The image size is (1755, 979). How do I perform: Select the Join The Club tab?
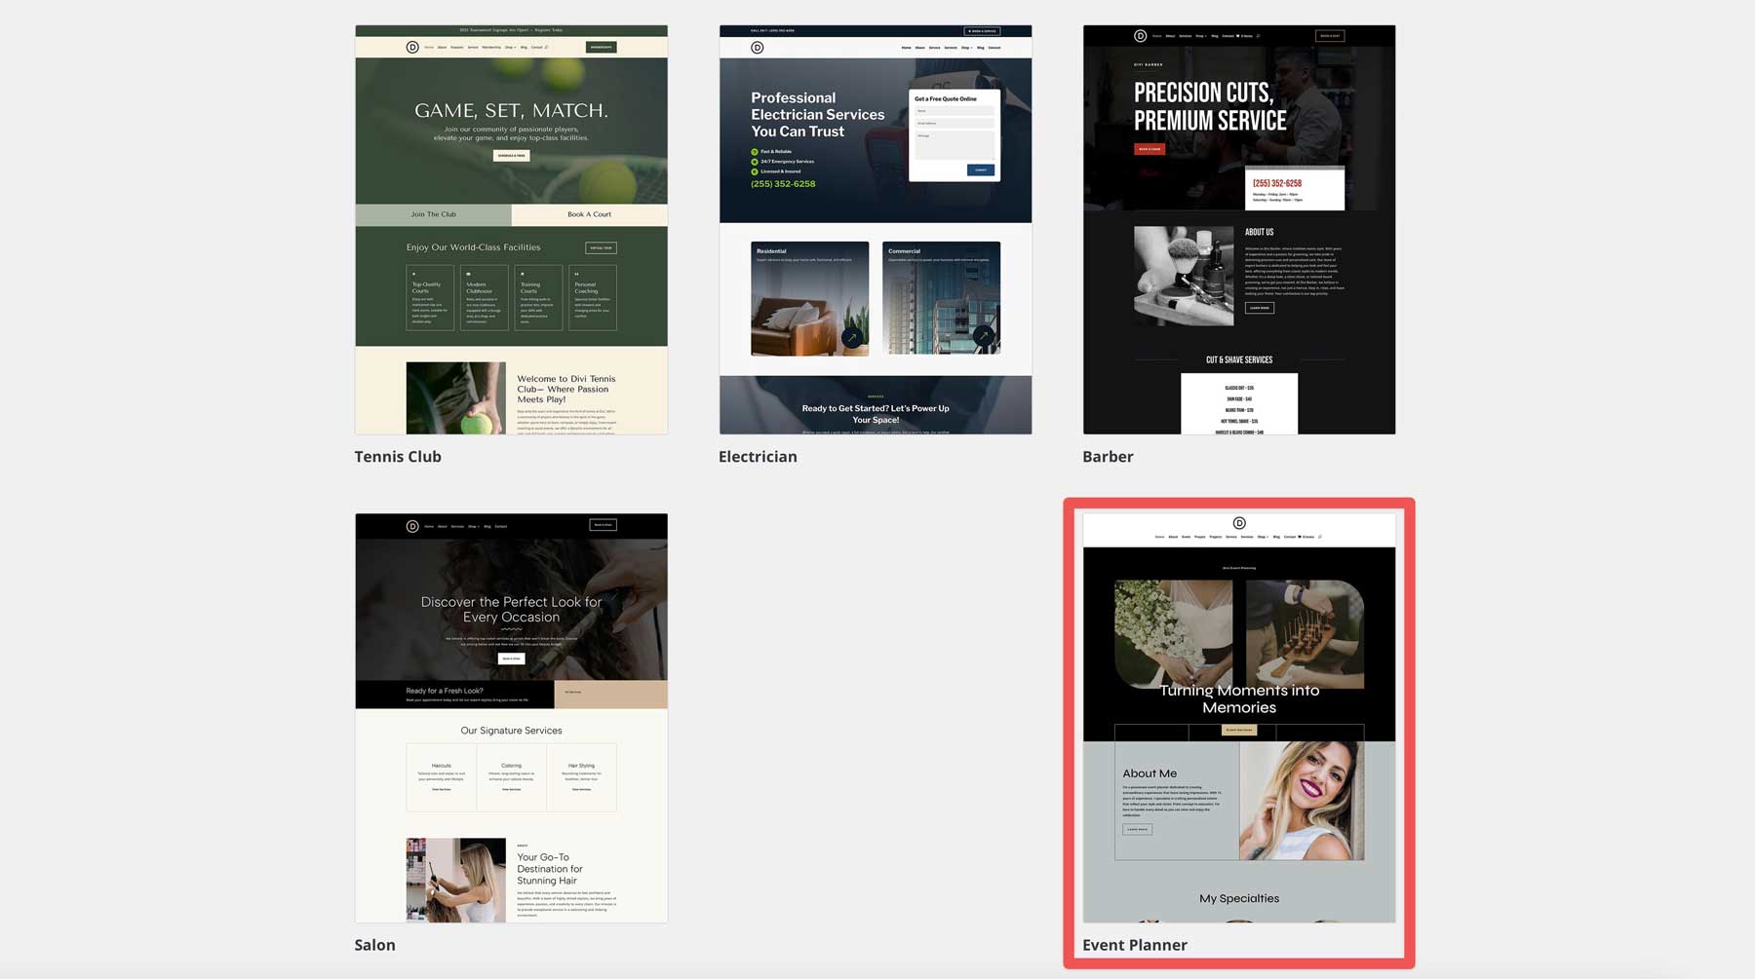tap(432, 214)
